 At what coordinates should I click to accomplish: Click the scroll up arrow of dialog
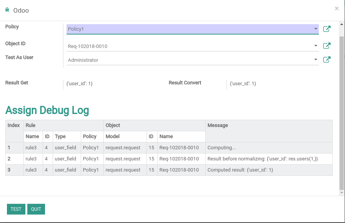[x=342, y=24]
